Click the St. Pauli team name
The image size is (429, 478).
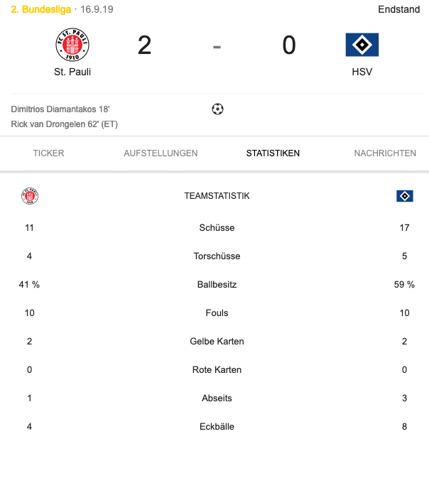[x=72, y=72]
